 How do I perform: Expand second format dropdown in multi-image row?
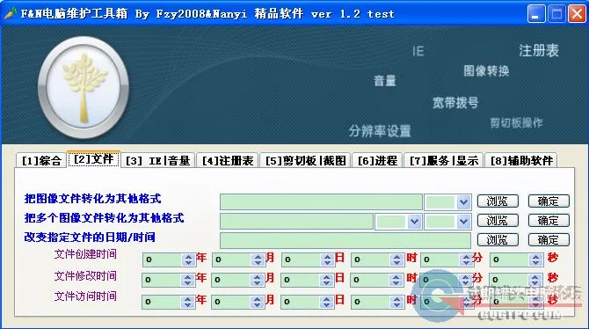(x=464, y=222)
